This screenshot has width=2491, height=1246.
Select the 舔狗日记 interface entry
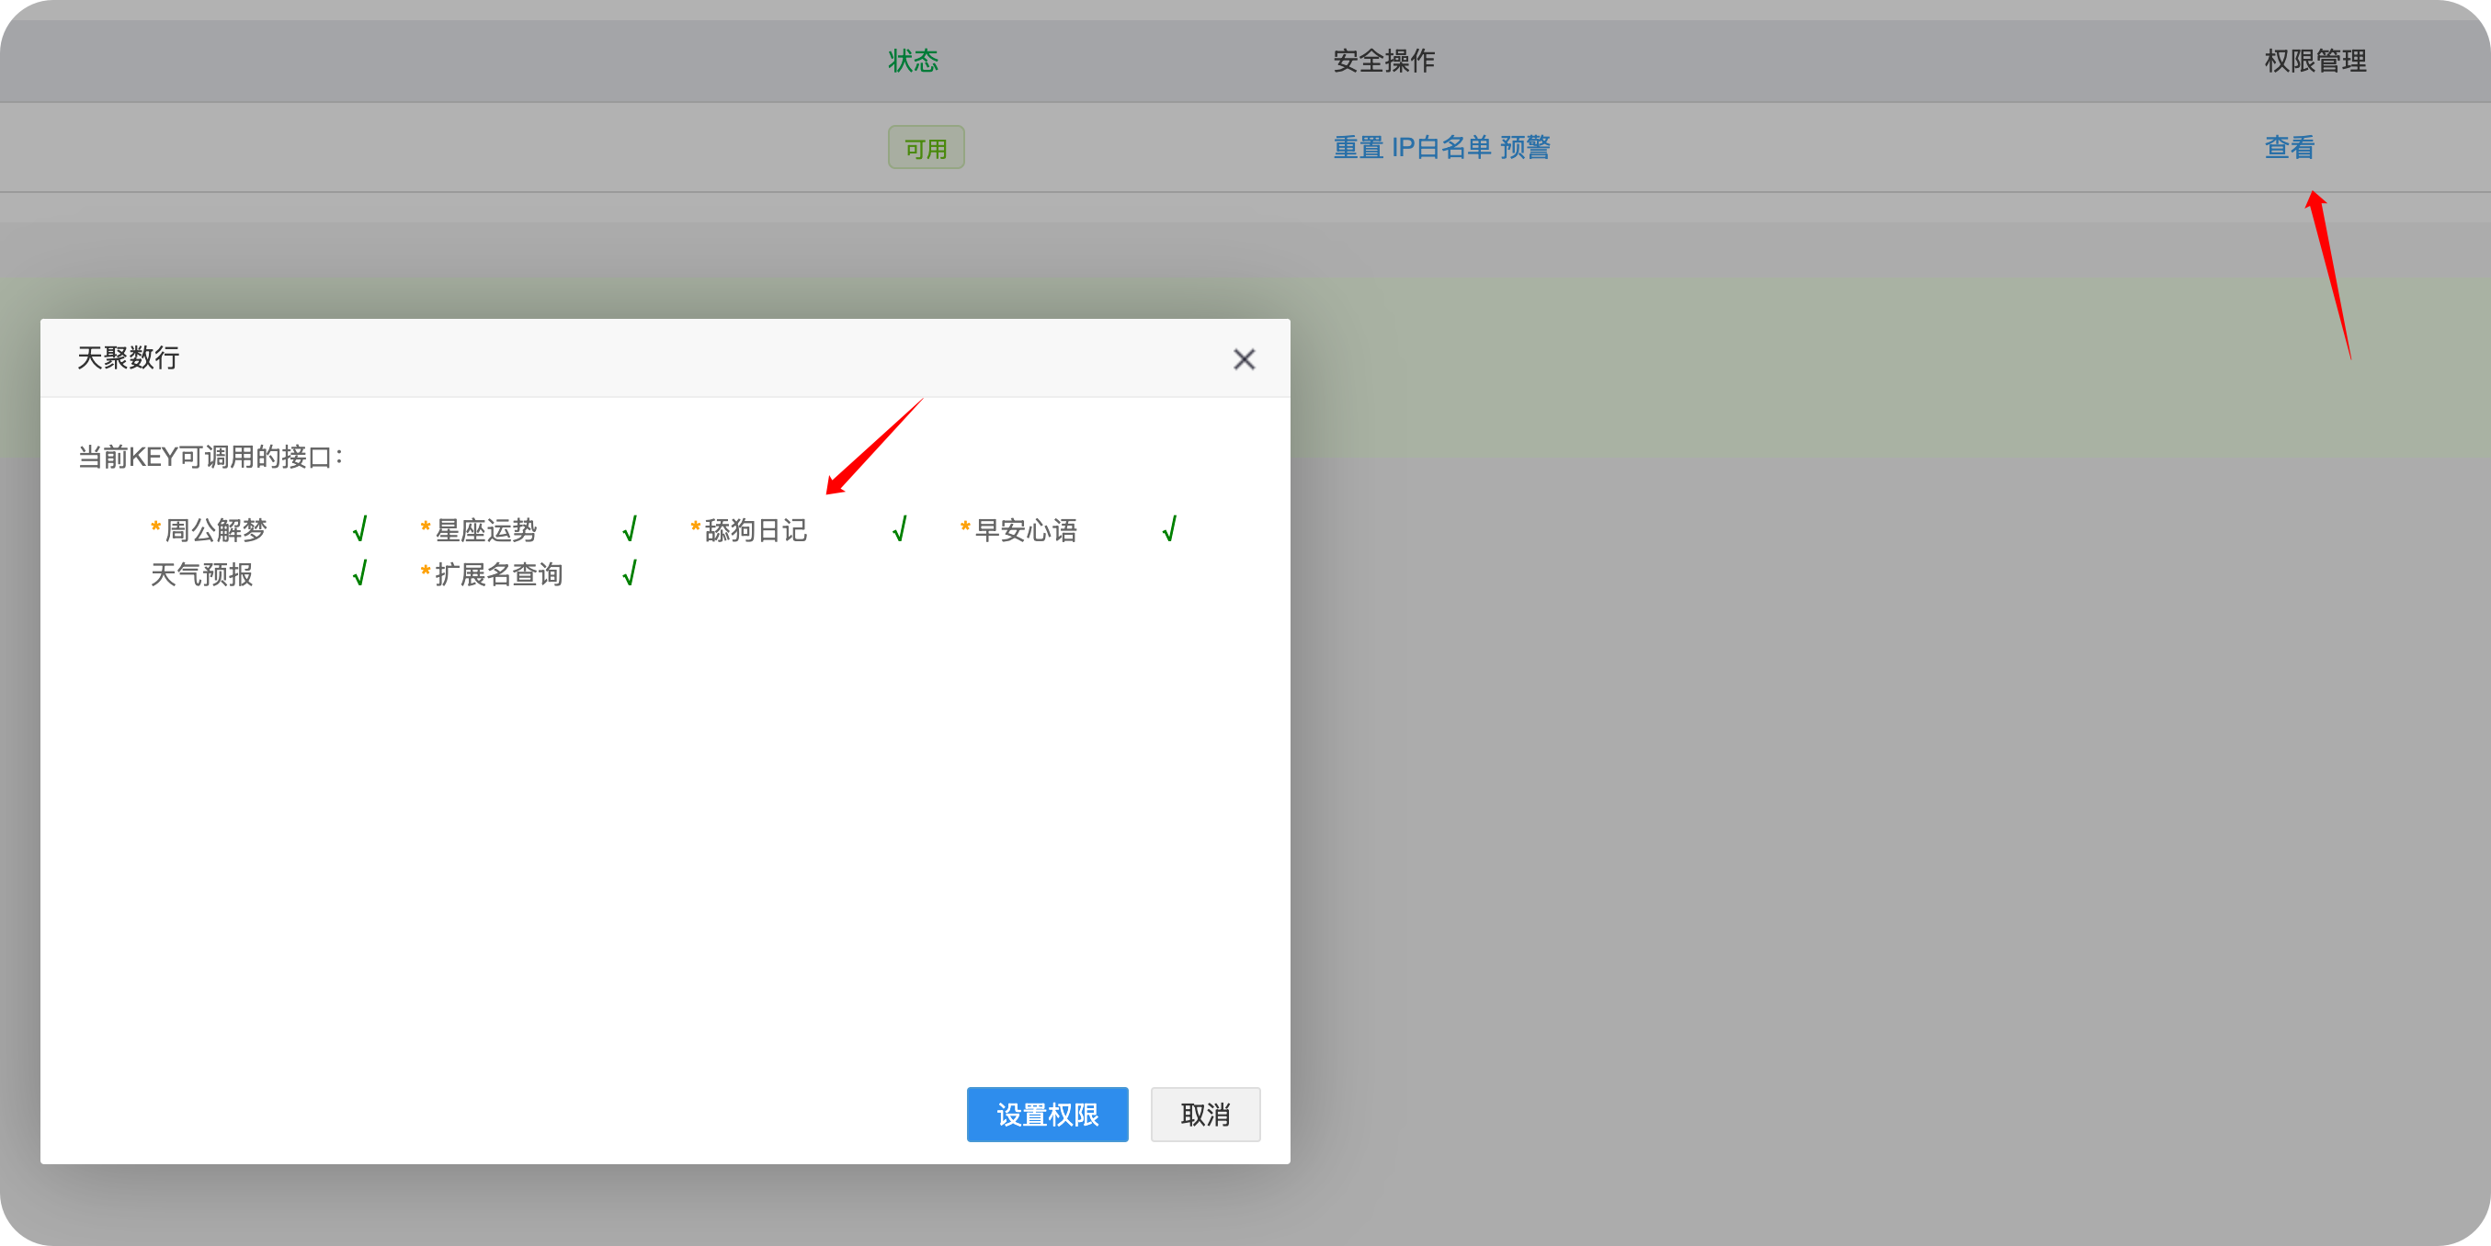coord(755,531)
